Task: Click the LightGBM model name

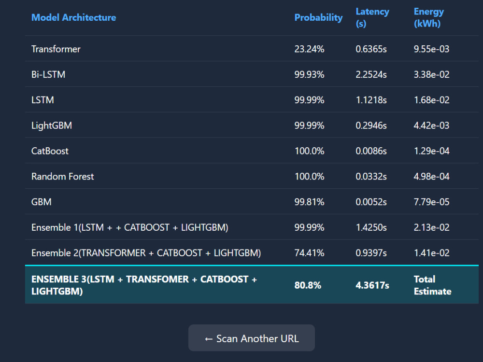Action: pyautogui.click(x=52, y=125)
